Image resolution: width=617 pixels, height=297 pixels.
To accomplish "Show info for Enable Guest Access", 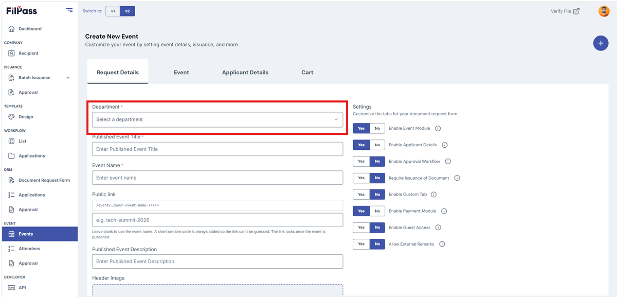I will click(439, 228).
